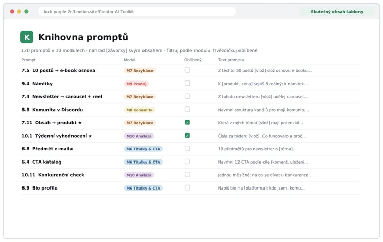Open the Oblíbený column header menu
The image size is (383, 242).
pos(193,60)
